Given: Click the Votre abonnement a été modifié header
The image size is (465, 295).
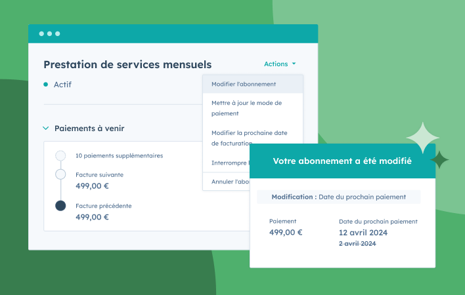Looking at the screenshot, I should pyautogui.click(x=342, y=161).
